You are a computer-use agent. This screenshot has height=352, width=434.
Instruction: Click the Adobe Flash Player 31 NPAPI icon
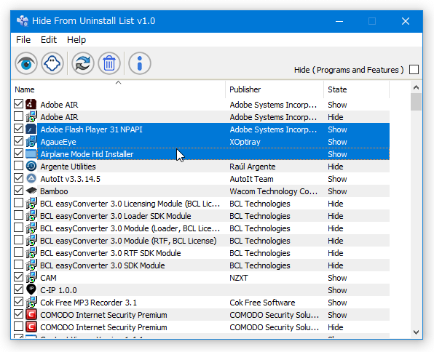[x=31, y=129]
